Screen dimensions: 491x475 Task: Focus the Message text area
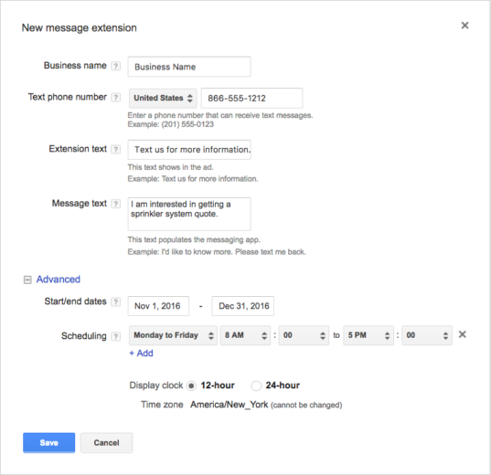coord(189,214)
